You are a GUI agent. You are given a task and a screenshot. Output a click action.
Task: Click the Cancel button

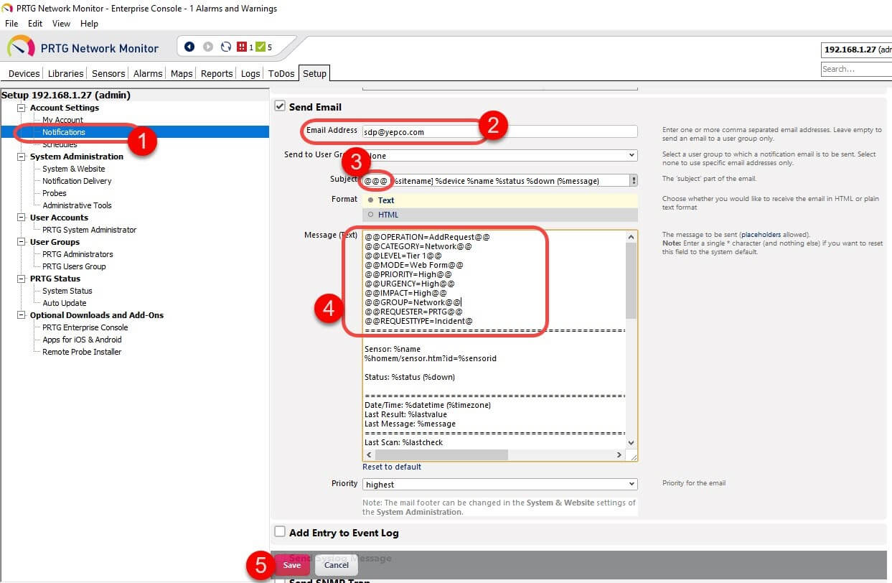[337, 565]
